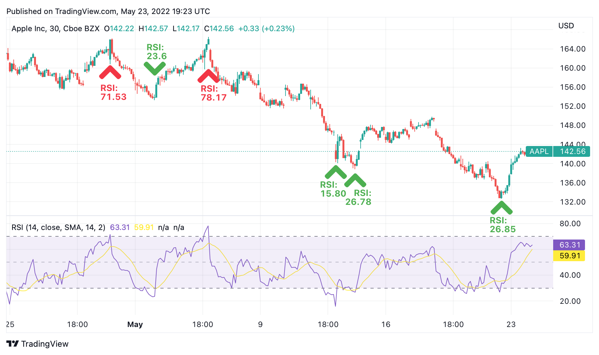
Task: Click the '23' date label on time axis
Action: point(511,324)
